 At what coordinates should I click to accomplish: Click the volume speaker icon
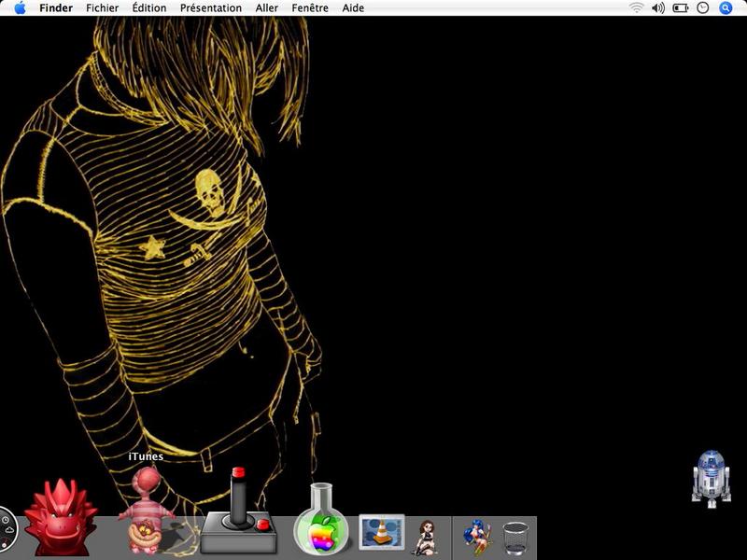click(x=658, y=7)
